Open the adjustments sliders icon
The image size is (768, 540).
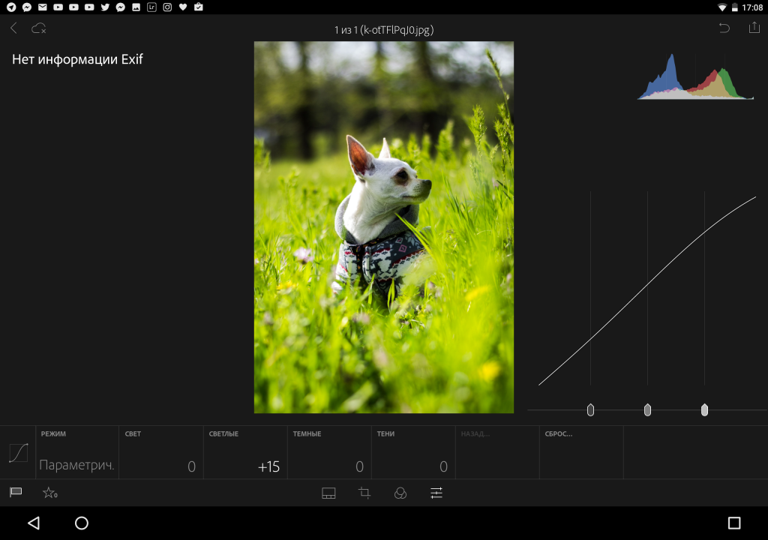[x=436, y=493]
